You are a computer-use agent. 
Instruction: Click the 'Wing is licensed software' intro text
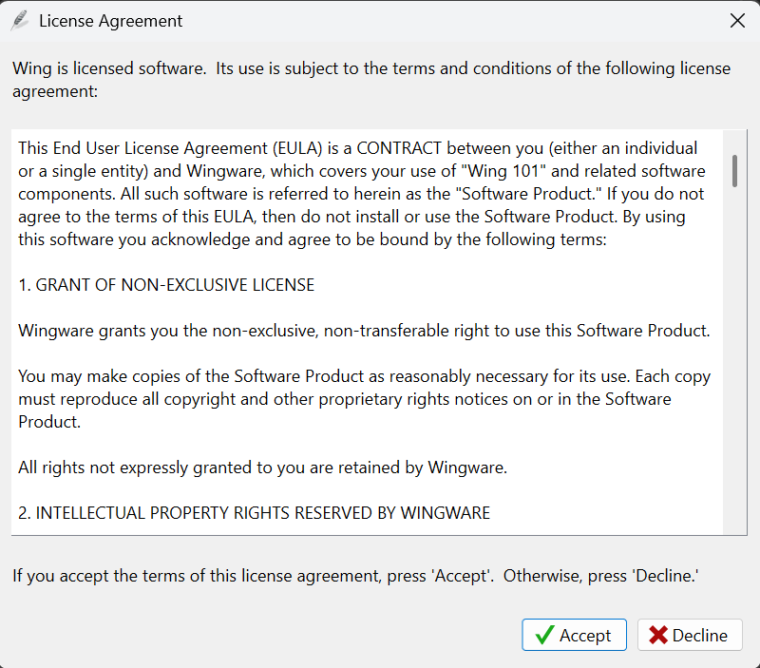click(371, 80)
